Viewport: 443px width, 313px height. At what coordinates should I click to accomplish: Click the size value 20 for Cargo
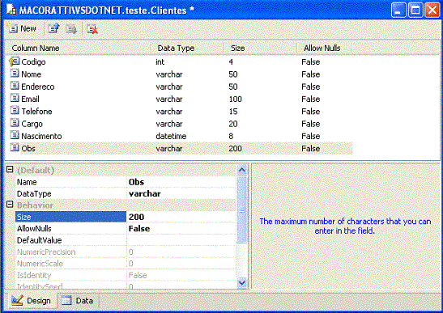coord(233,124)
